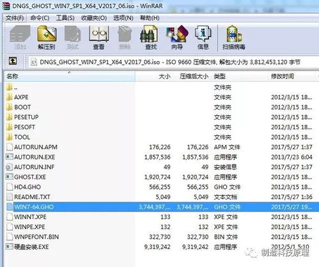Screen dimensions: 319x267
Task: Click the 删除 (Delete) toolbar icon
Action: (x=125, y=37)
